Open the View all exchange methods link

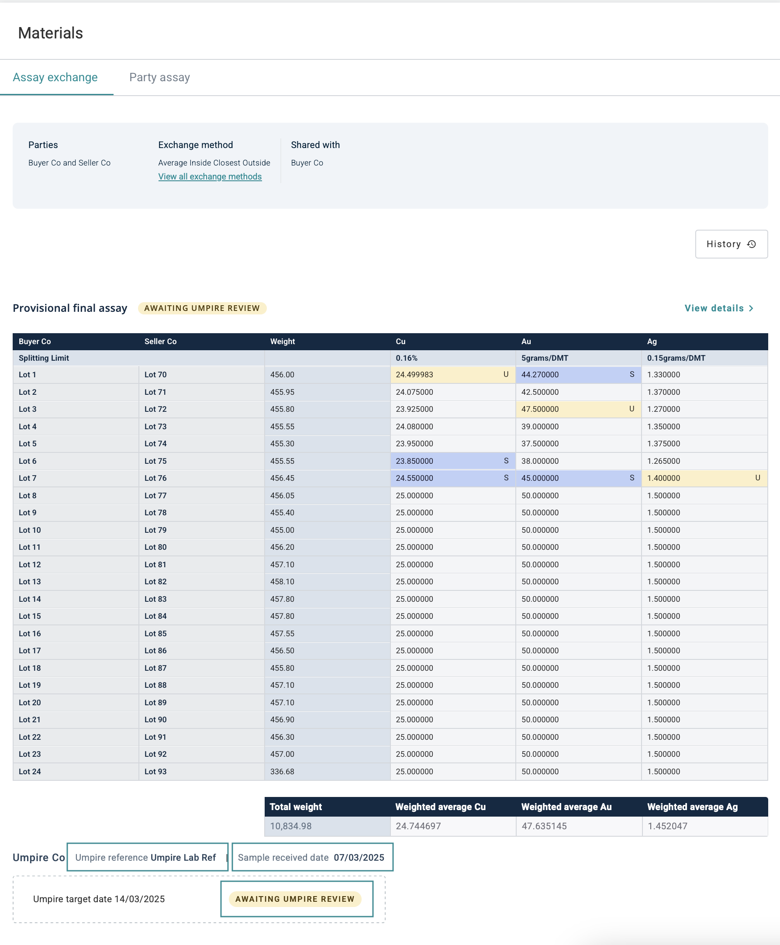(x=210, y=176)
